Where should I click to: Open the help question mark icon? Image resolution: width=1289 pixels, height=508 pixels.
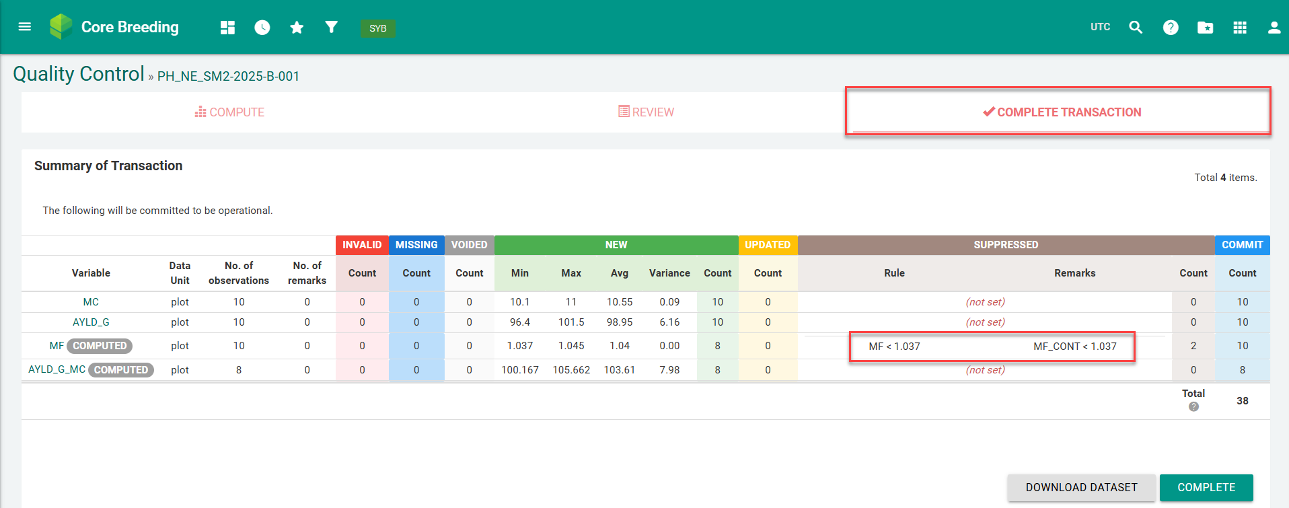[x=1171, y=28]
